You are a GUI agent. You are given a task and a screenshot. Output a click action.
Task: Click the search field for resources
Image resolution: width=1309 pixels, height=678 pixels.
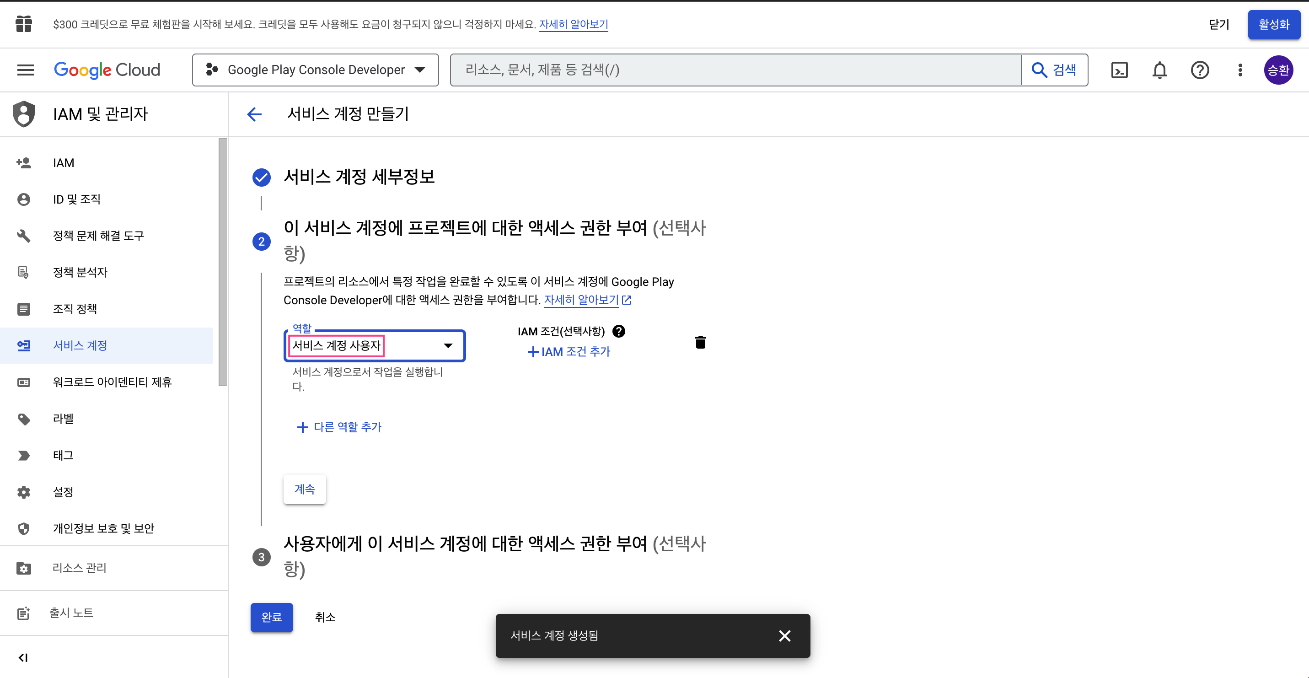pos(735,70)
